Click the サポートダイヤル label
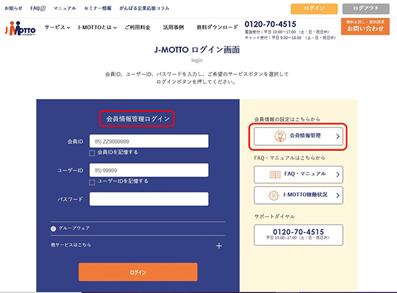Image resolution: width=397 pixels, height=293 pixels. coord(274,216)
